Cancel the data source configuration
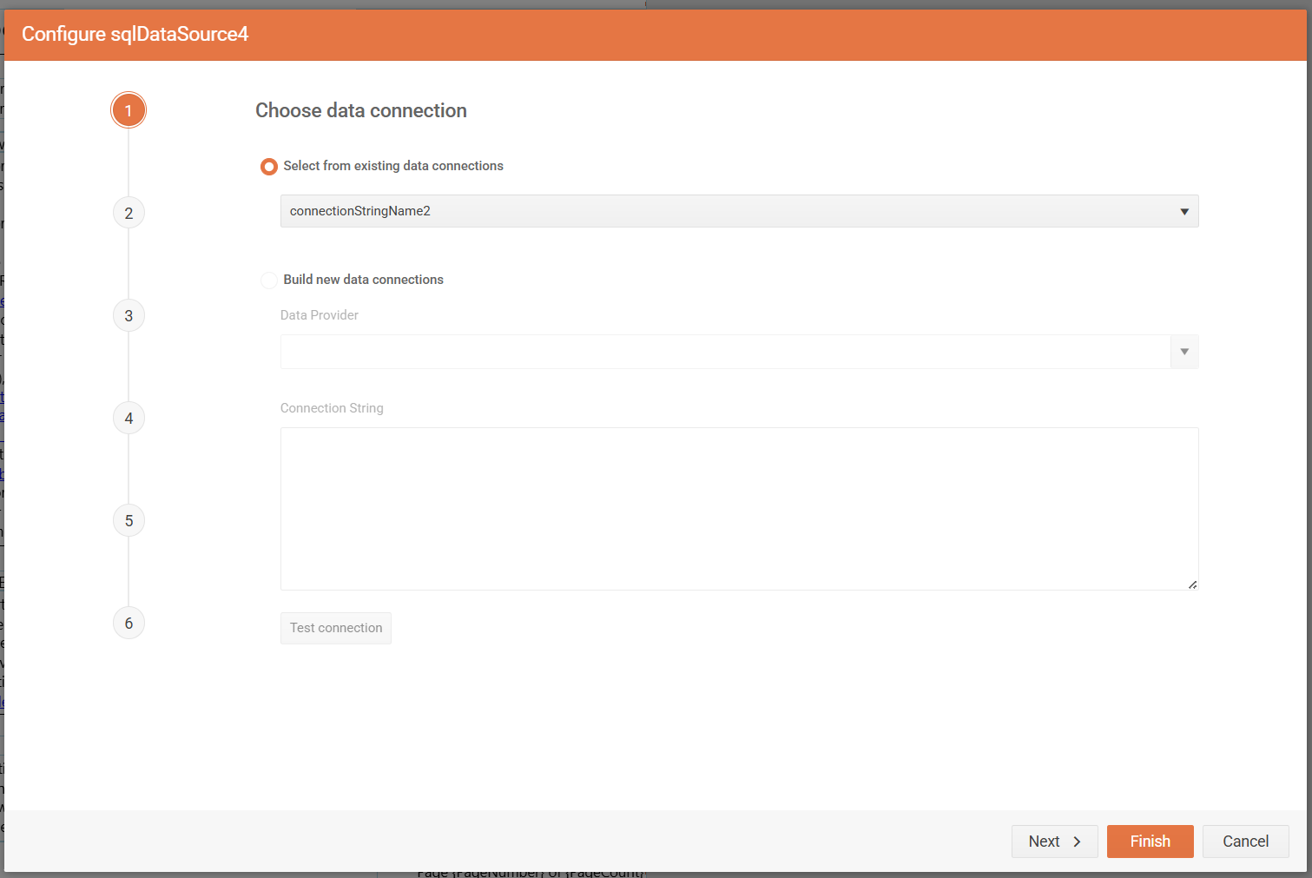Screen dimensions: 1312x878 tap(1245, 841)
